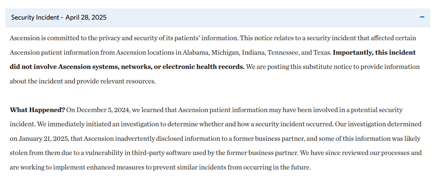435x177 pixels.
Task: Click the bold "What Happened?" heading
Action: [x=37, y=110]
